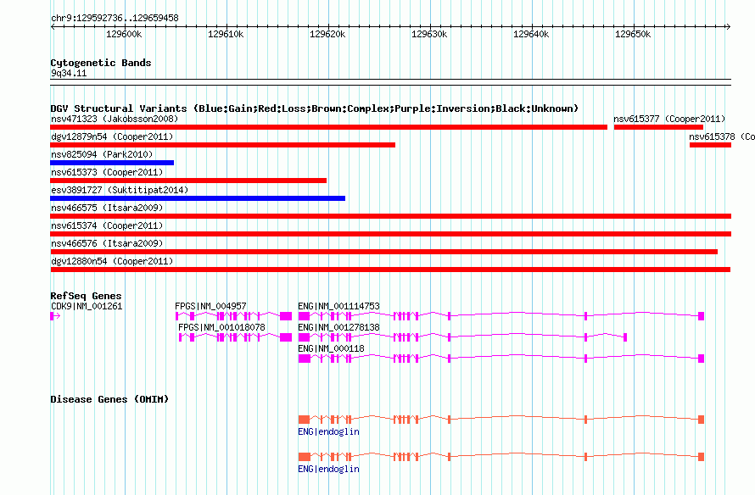The image size is (755, 495).
Task: Select the upper orange ENG disease gene model
Action: (501, 420)
